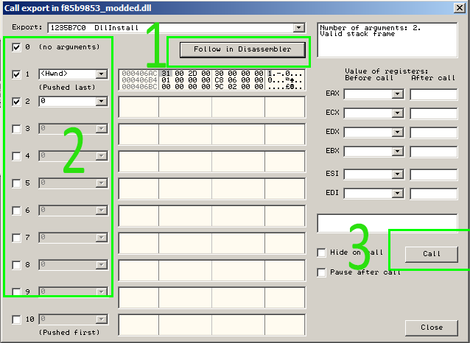
Task: Close the Call export dialog via Close button
Action: 432,327
